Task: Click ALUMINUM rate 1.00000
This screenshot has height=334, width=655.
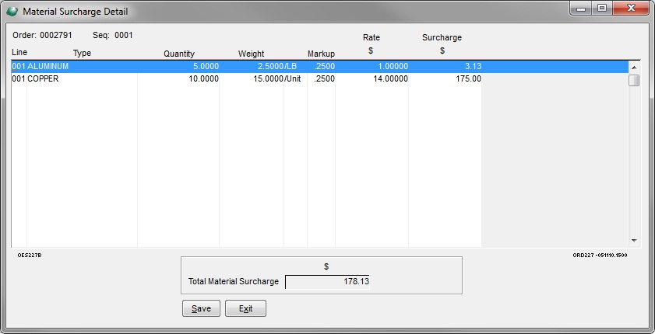Action: pyautogui.click(x=393, y=67)
